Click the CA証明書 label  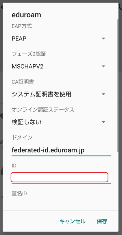pyautogui.click(x=23, y=82)
